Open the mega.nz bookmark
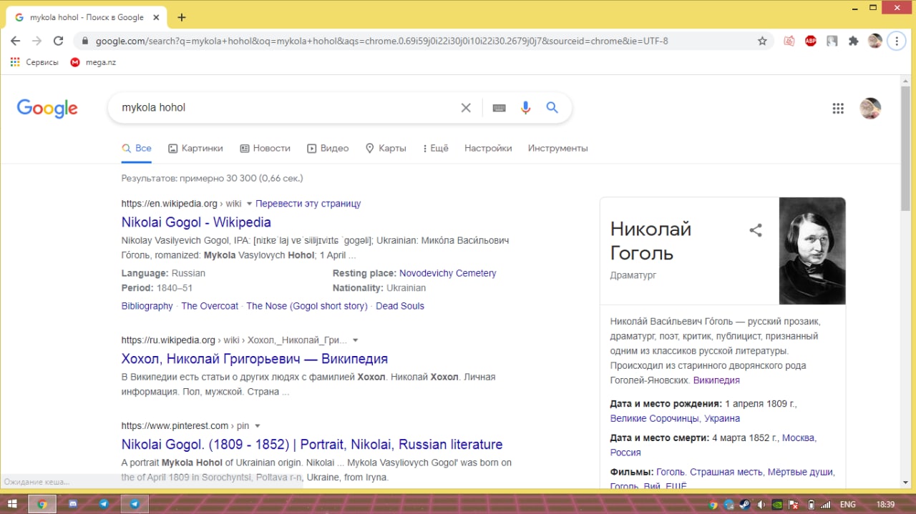This screenshot has width=916, height=514. click(x=93, y=62)
